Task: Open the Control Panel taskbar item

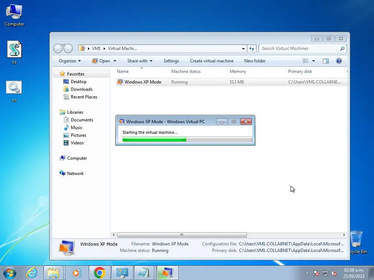Action: [122, 273]
